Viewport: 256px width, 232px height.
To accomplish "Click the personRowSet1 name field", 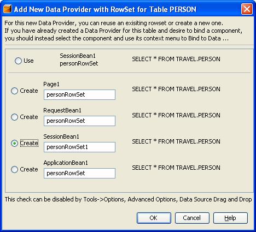I will (79, 147).
